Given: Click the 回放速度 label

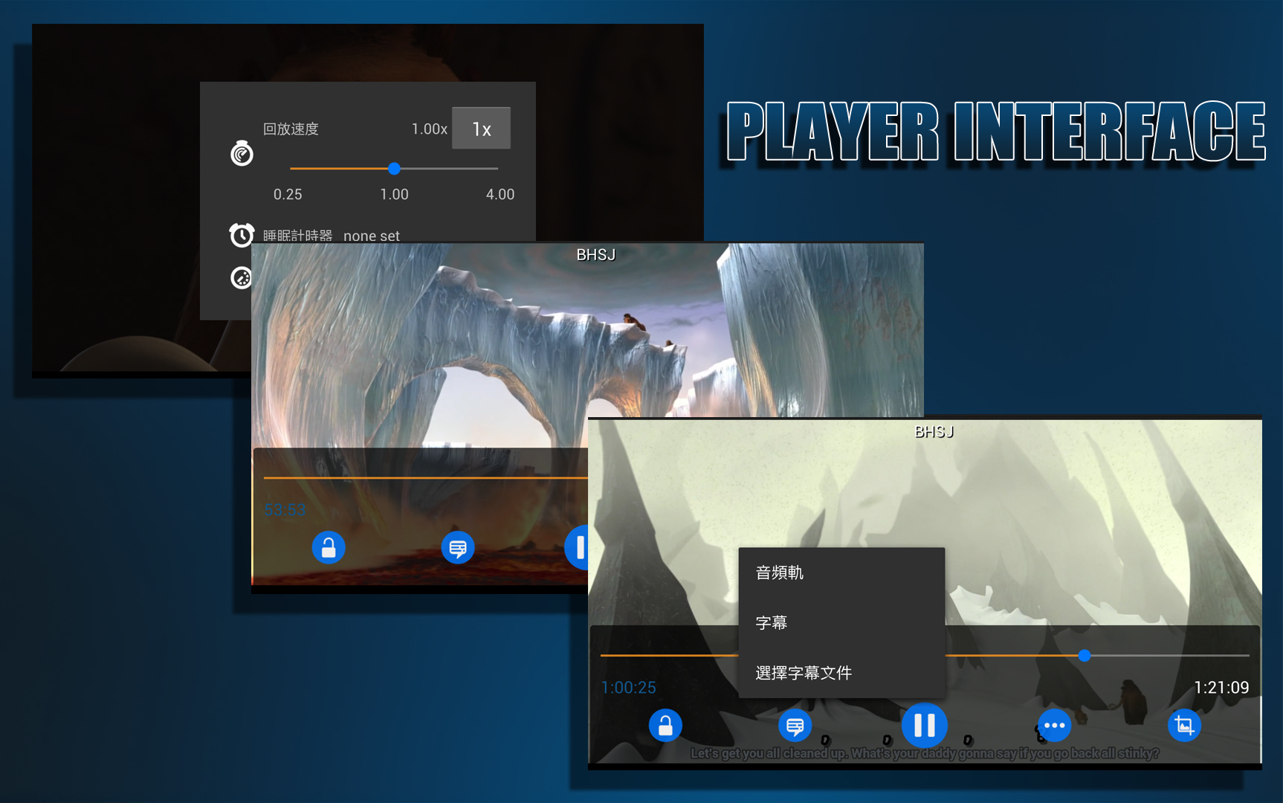Looking at the screenshot, I should pos(291,129).
